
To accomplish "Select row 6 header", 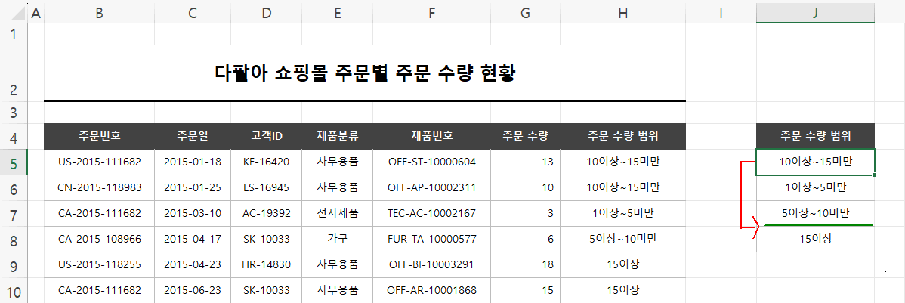I will pos(14,188).
